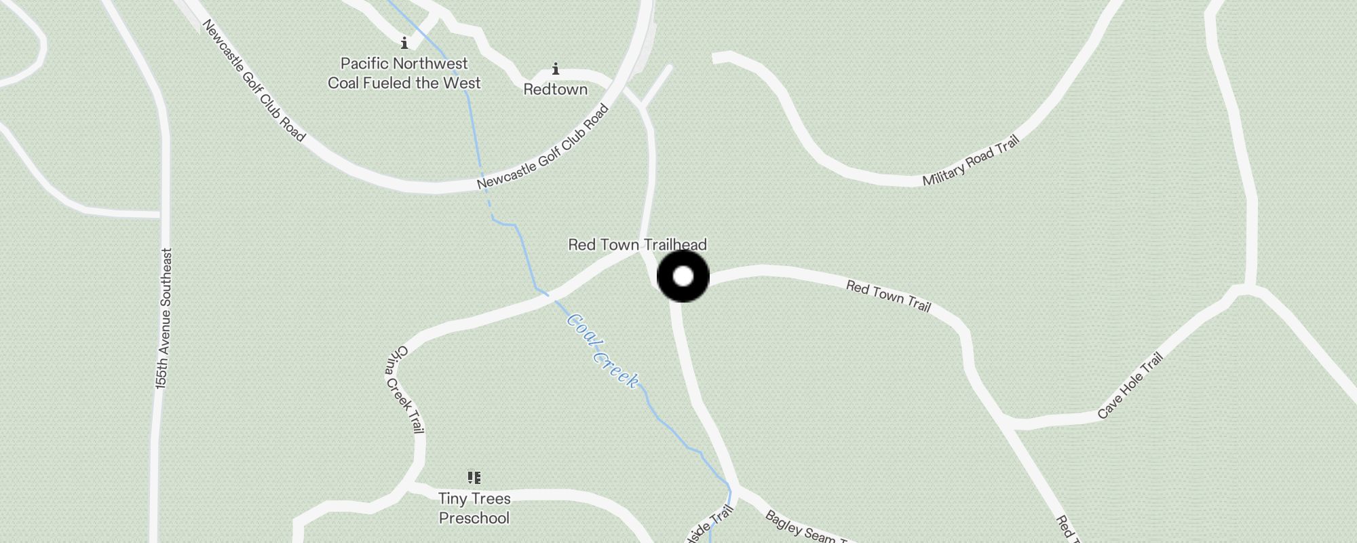Click the info icon above Pacific Northwest
This screenshot has height=543, width=1357.
404,43
